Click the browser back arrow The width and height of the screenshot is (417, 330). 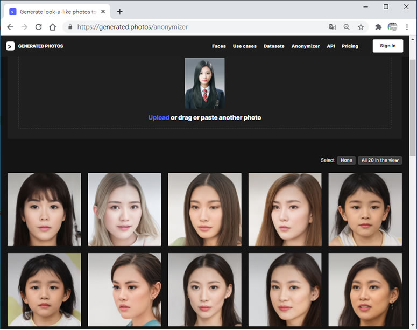[x=10, y=27]
